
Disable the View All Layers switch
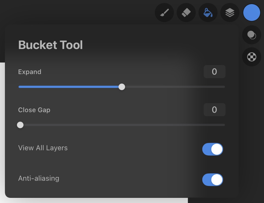click(x=213, y=149)
